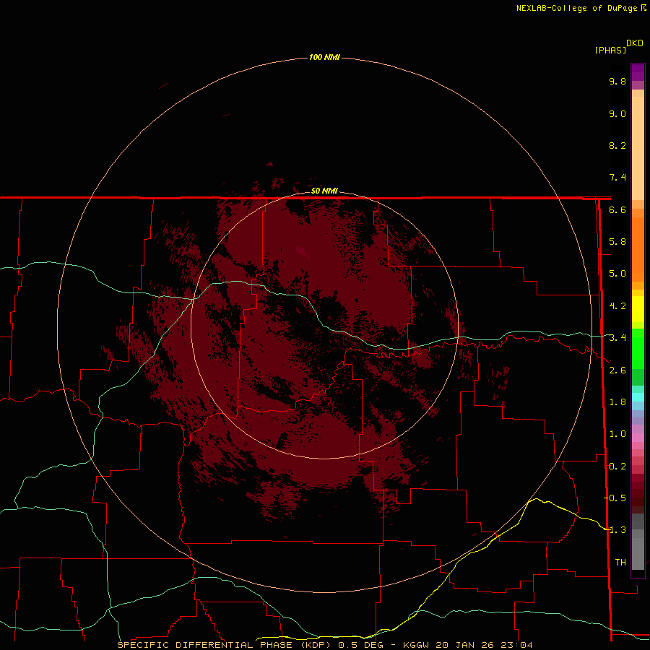The height and width of the screenshot is (650, 650).
Task: Click the [PHAS] legend heading
Action: click(610, 50)
